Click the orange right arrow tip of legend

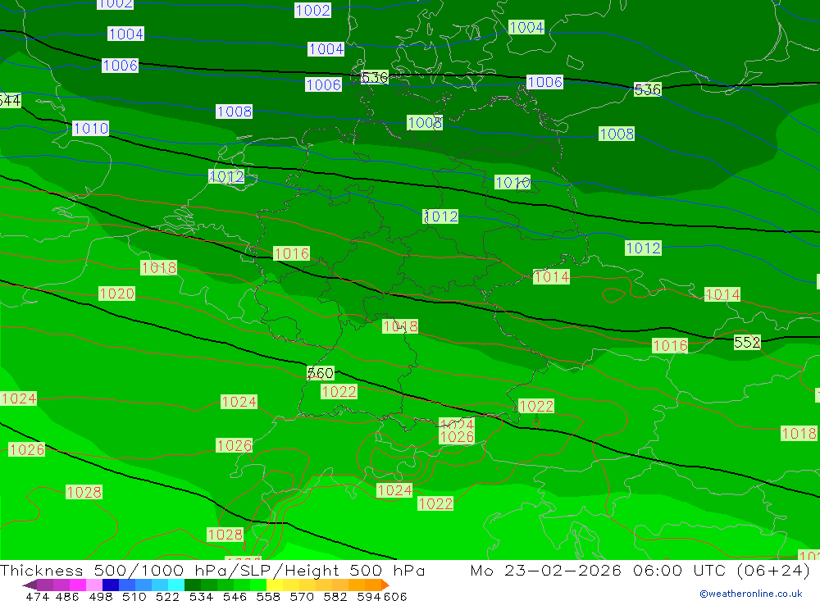385,585
